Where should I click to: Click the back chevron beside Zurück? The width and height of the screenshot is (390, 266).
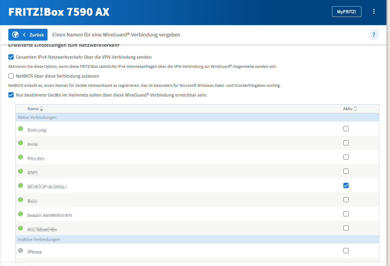click(x=24, y=35)
